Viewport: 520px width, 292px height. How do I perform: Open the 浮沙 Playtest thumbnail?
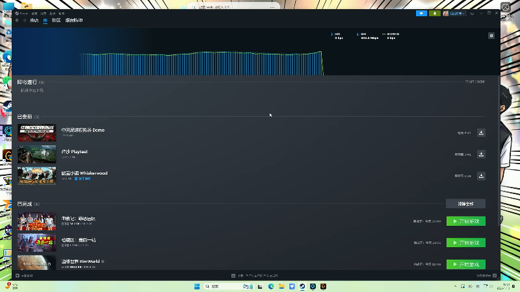point(37,154)
